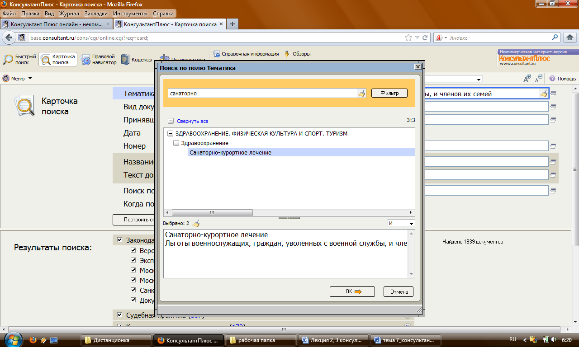The image size is (579, 347).
Task: Click the list icon beside the Принявший орган field
Action: [x=553, y=120]
